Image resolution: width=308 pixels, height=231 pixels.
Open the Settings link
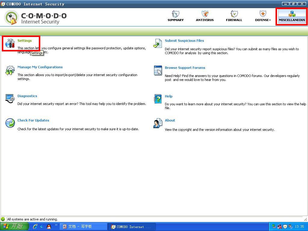coord(25,41)
